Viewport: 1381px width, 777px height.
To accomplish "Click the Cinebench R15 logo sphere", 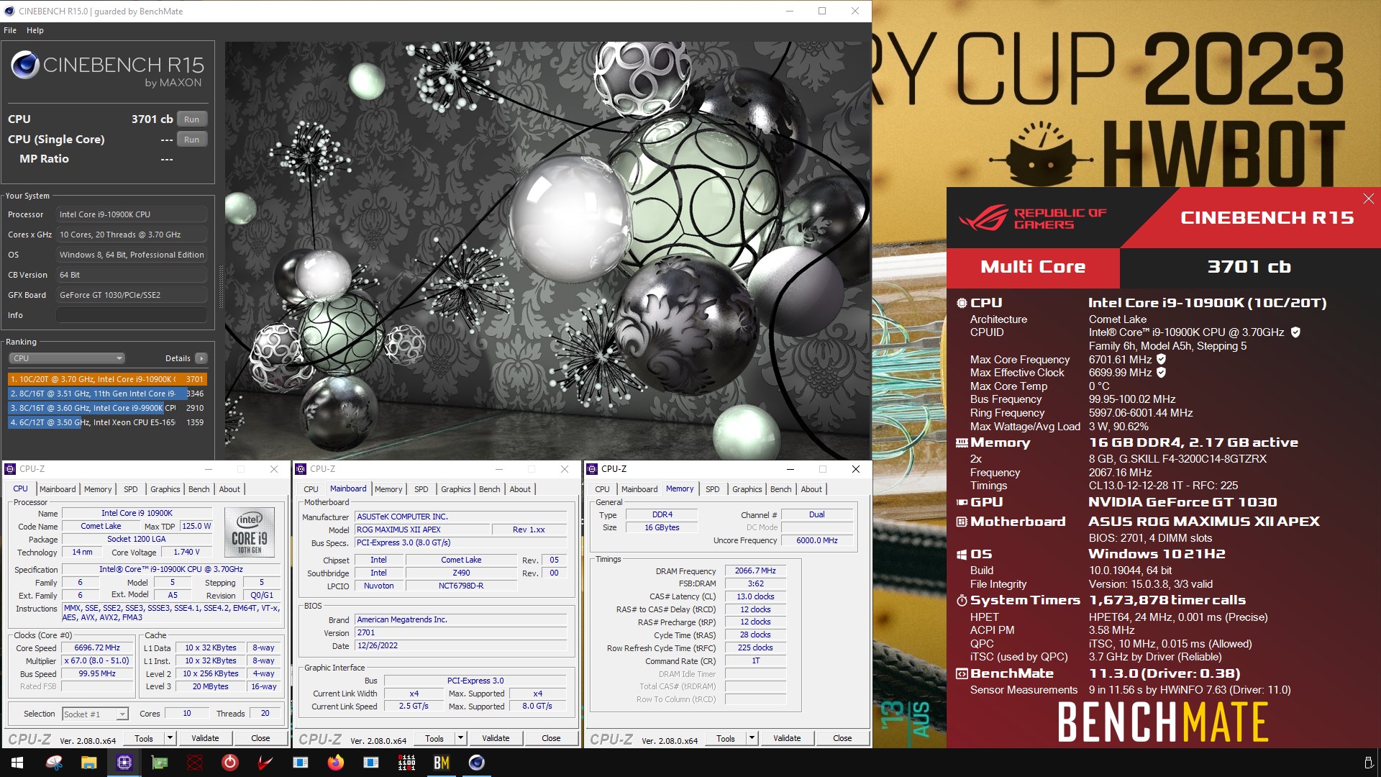I will (x=25, y=65).
